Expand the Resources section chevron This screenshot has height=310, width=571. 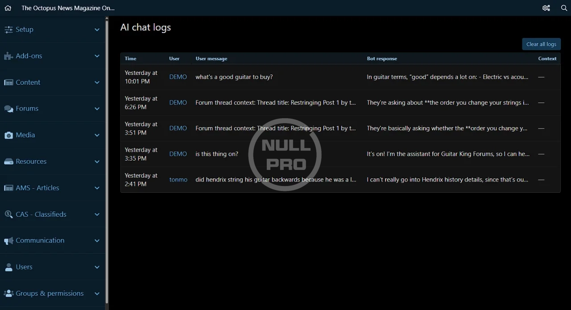tap(97, 161)
